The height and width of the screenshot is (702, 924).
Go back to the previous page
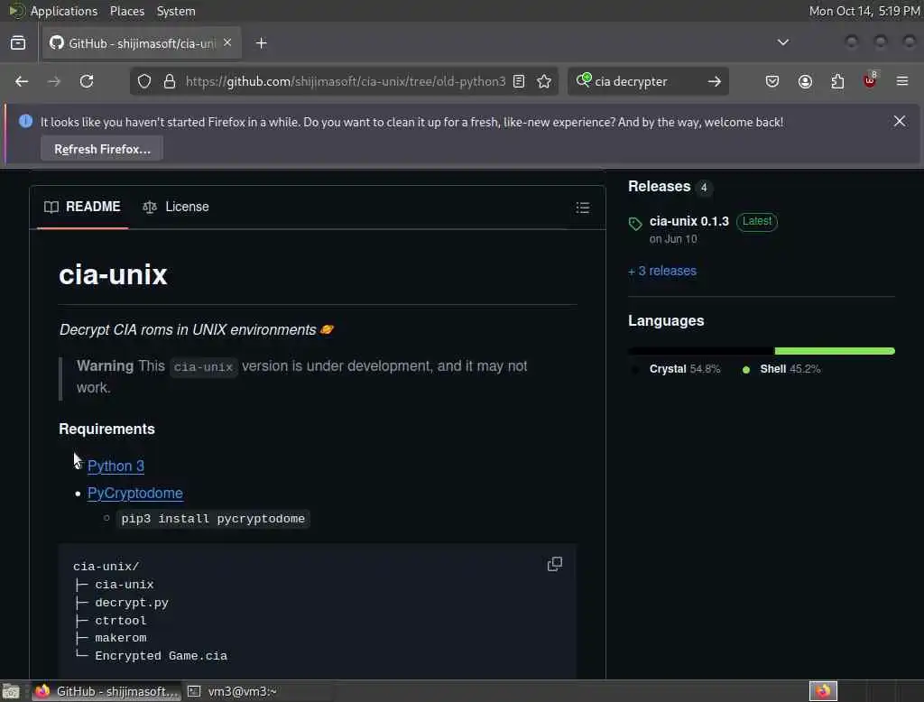pos(22,81)
